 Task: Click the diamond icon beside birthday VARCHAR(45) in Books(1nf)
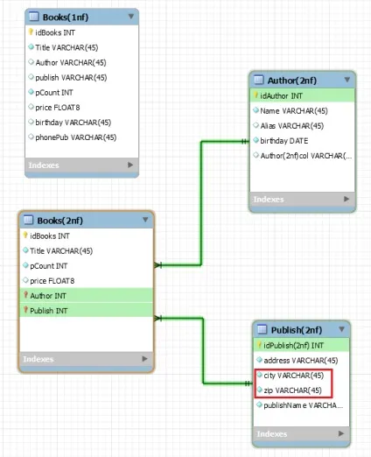(31, 122)
